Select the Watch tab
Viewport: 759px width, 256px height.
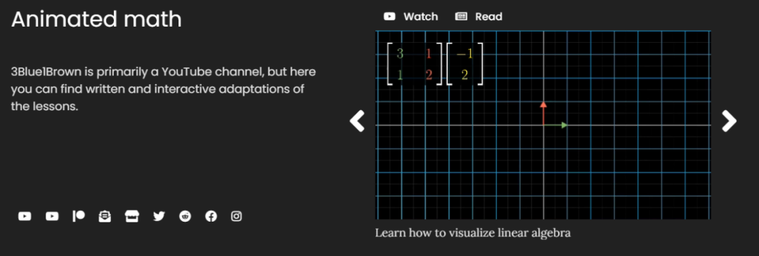coord(410,16)
